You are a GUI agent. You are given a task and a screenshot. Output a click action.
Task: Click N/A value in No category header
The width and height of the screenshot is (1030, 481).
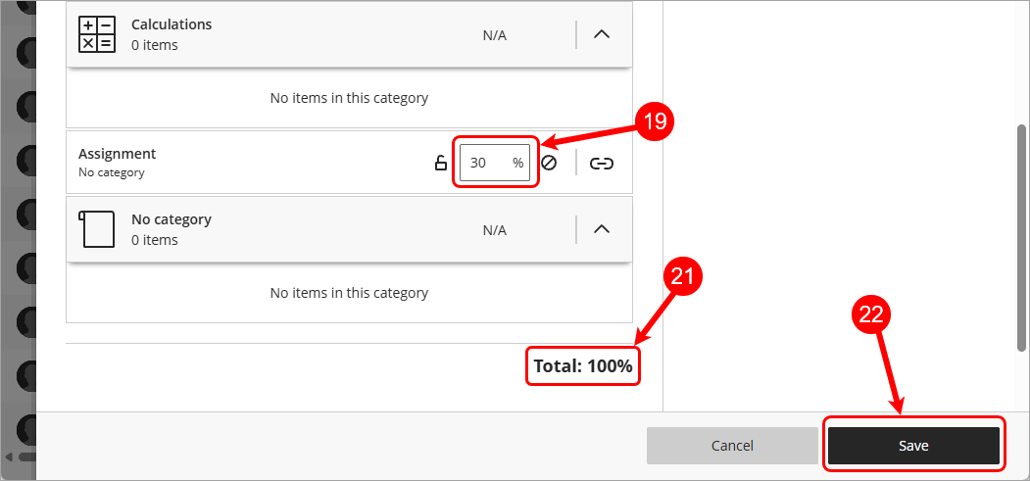pos(495,230)
